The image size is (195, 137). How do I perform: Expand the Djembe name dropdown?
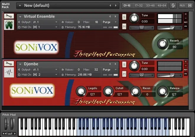tap(20, 64)
